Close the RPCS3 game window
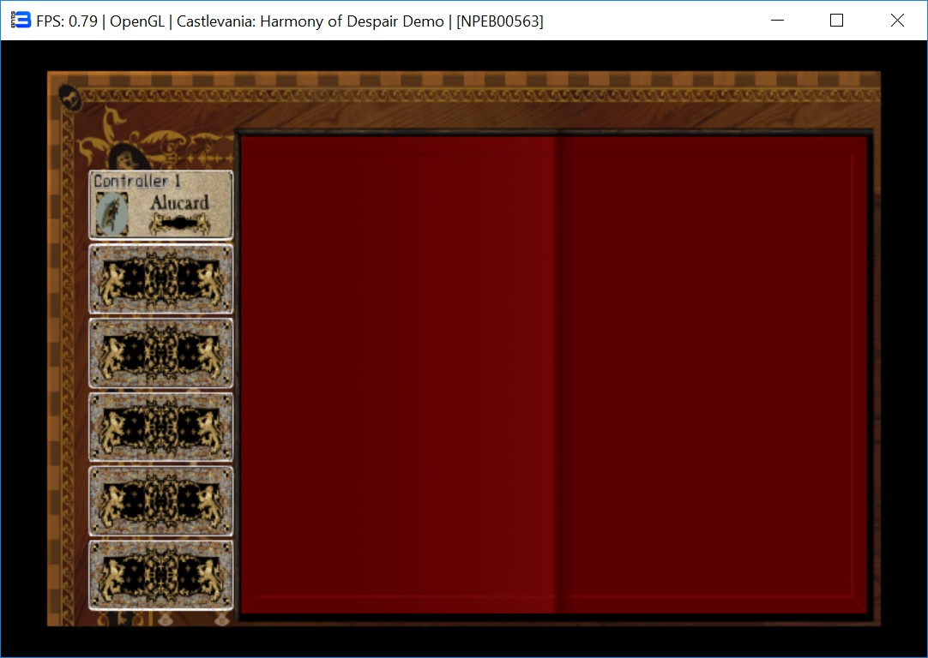The width and height of the screenshot is (928, 658). click(x=896, y=20)
